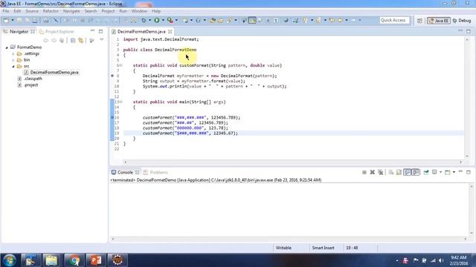Open the Display Selected Console dropdown arrow

pos(441,172)
